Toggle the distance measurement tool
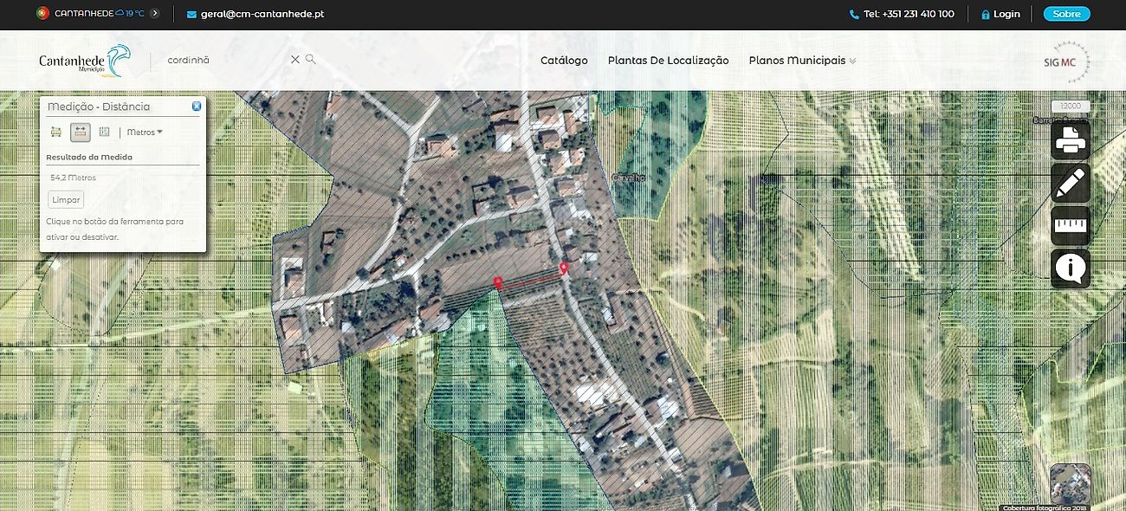The height and width of the screenshot is (511, 1126). coord(80,132)
